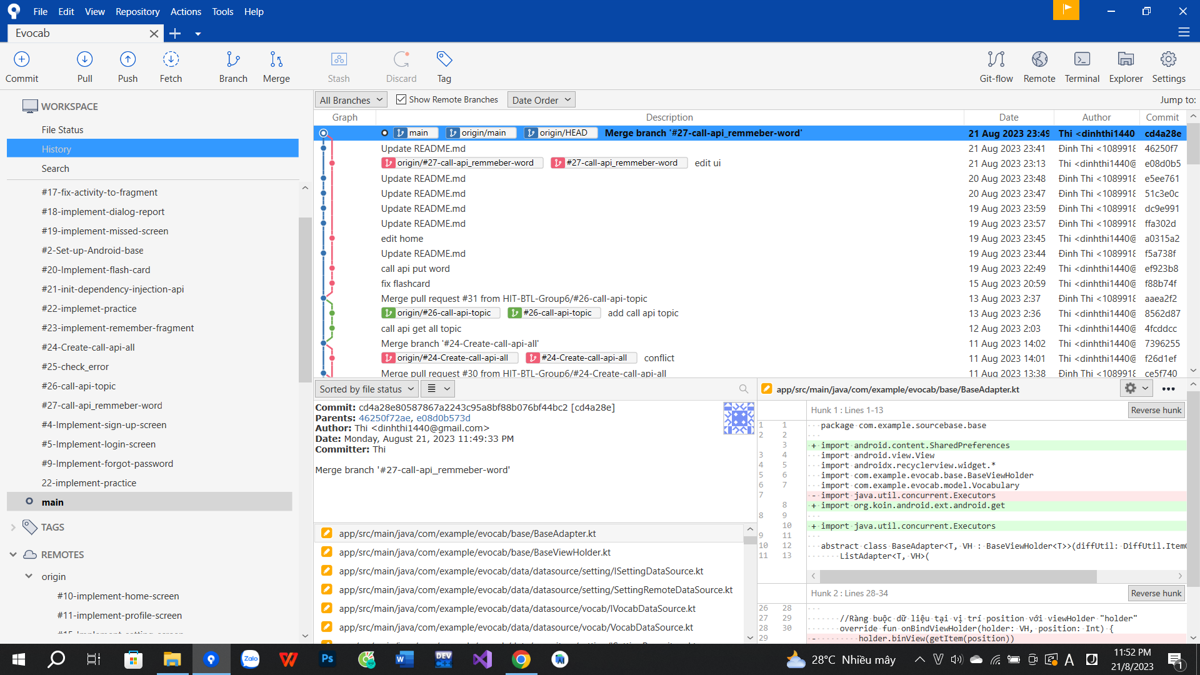1200x675 pixels.
Task: Collapse the REMOTES section
Action: (13, 554)
